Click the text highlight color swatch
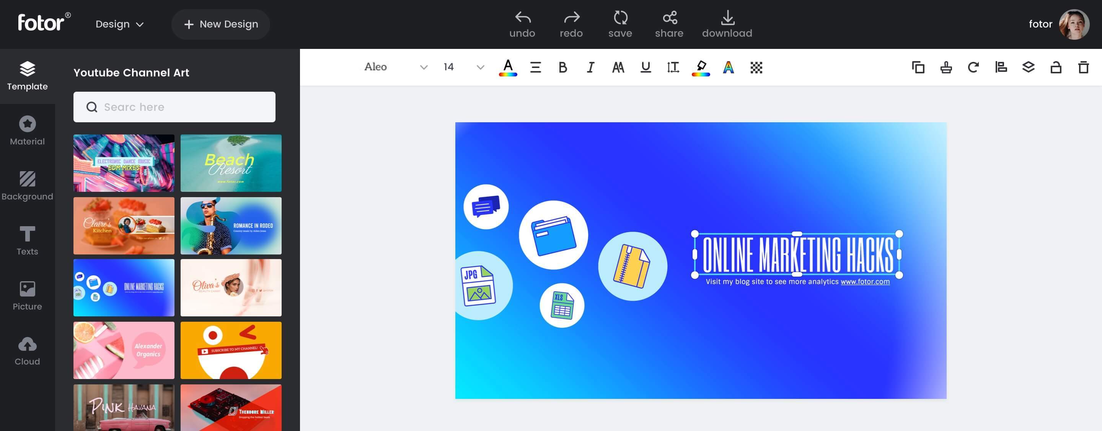The width and height of the screenshot is (1102, 431). [x=700, y=66]
